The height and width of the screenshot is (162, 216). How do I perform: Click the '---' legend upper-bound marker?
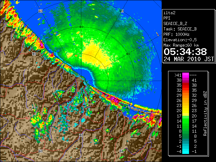193,75
